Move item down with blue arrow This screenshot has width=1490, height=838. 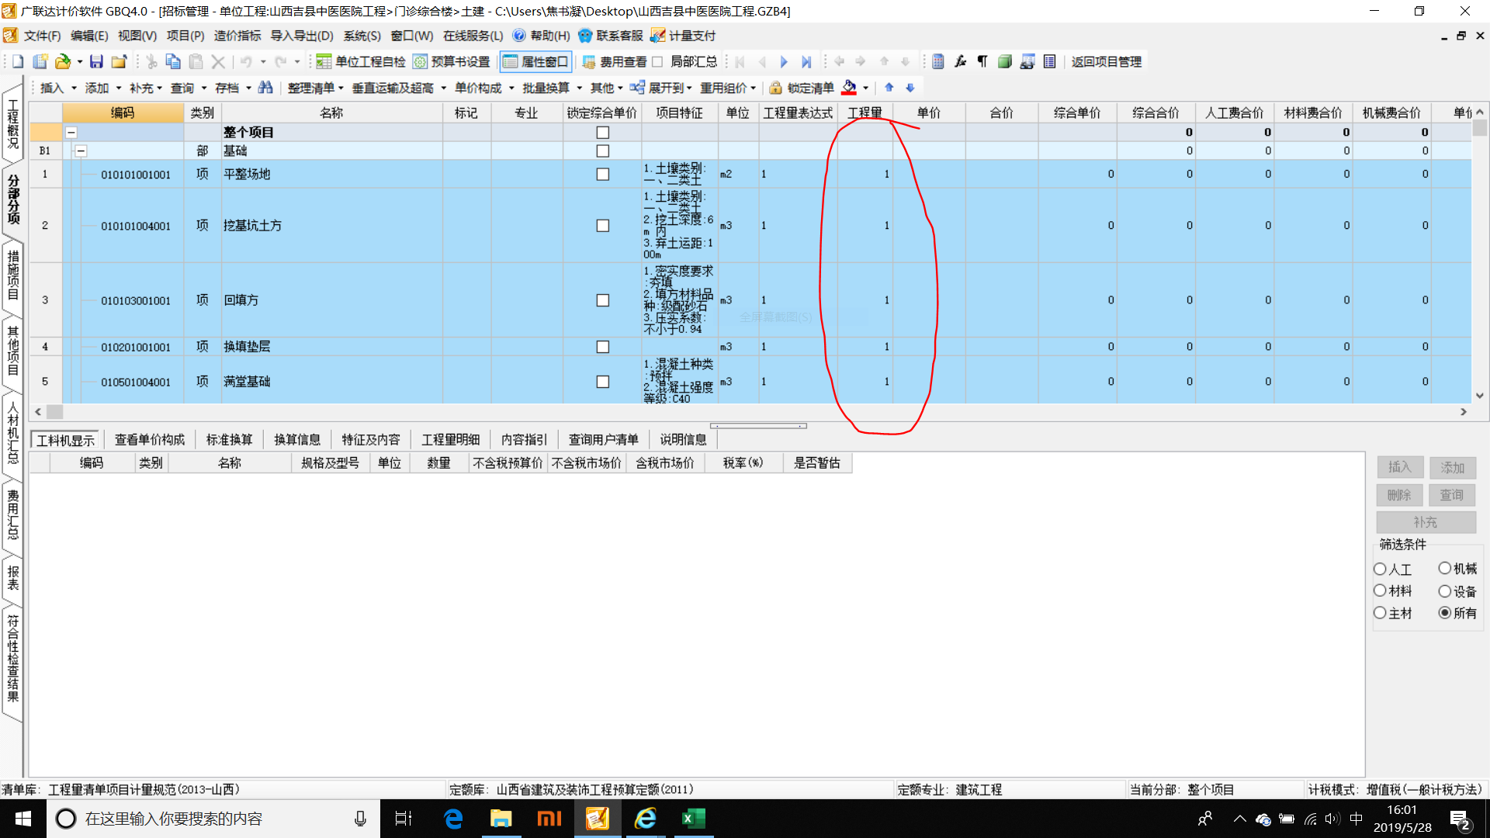(x=910, y=88)
